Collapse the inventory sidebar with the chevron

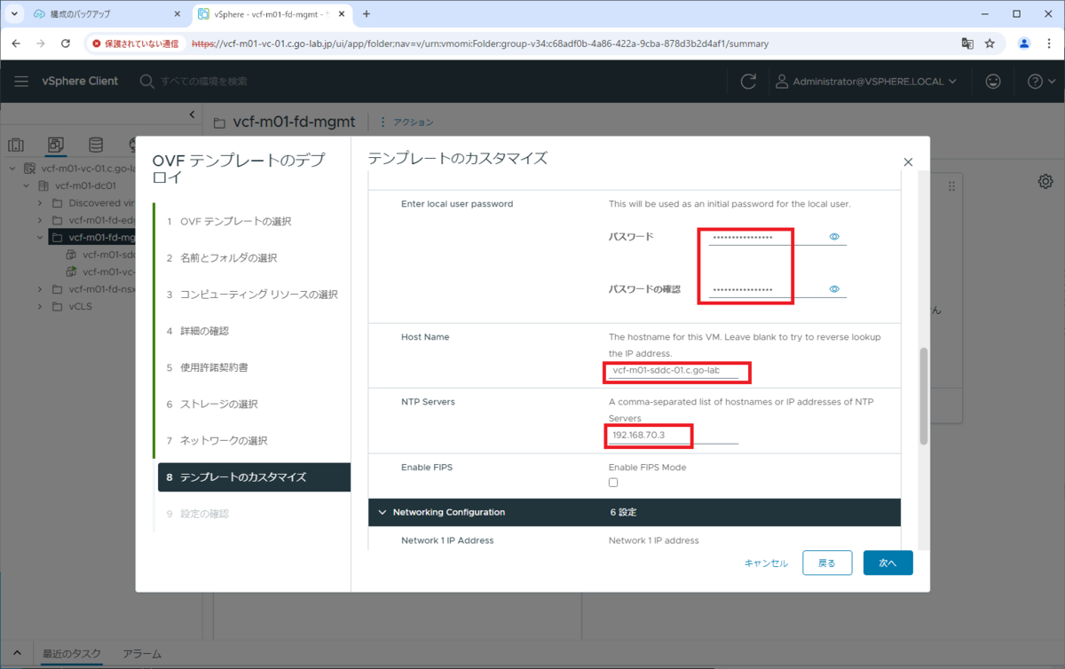pyautogui.click(x=193, y=114)
